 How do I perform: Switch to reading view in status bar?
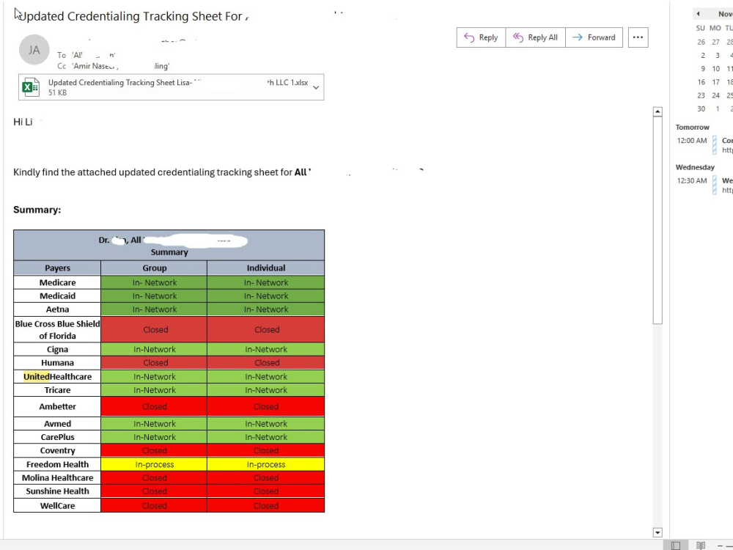[x=700, y=546]
